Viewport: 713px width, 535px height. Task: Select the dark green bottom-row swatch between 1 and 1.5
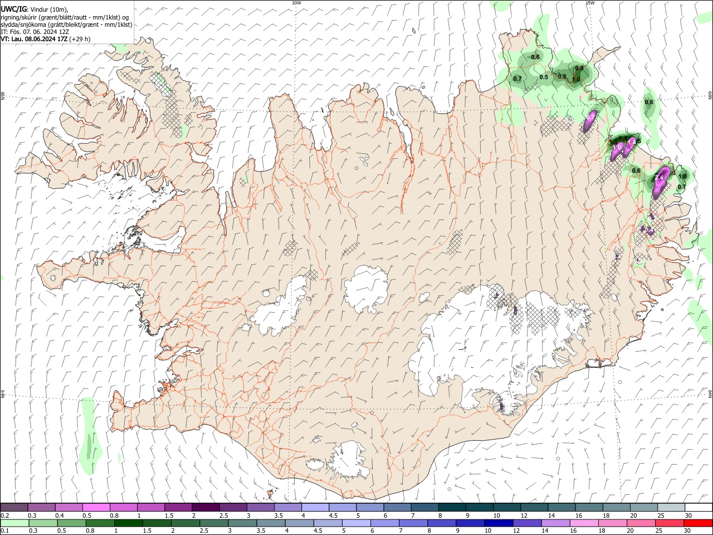tap(128, 523)
